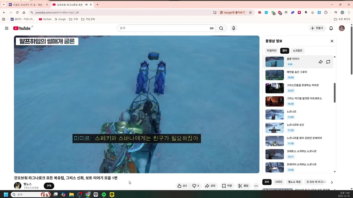The height and width of the screenshot is (198, 353).
Task: Select the 모두 filter chip
Action: (267, 182)
